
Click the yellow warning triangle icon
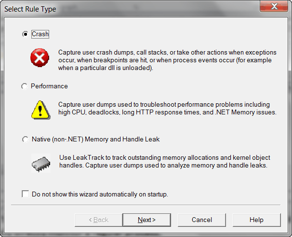point(41,110)
